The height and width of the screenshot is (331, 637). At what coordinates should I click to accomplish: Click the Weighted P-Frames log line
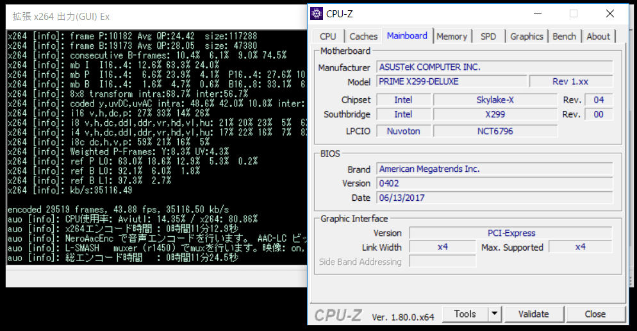pyautogui.click(x=118, y=151)
